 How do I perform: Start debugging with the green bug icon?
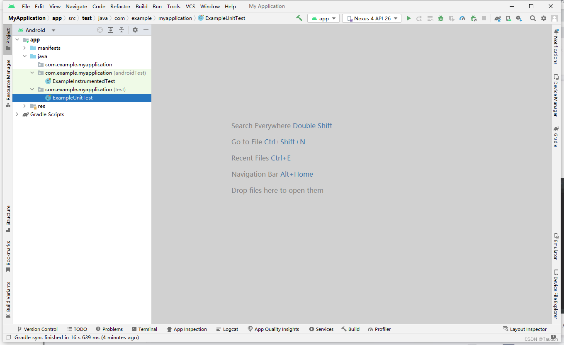point(441,18)
